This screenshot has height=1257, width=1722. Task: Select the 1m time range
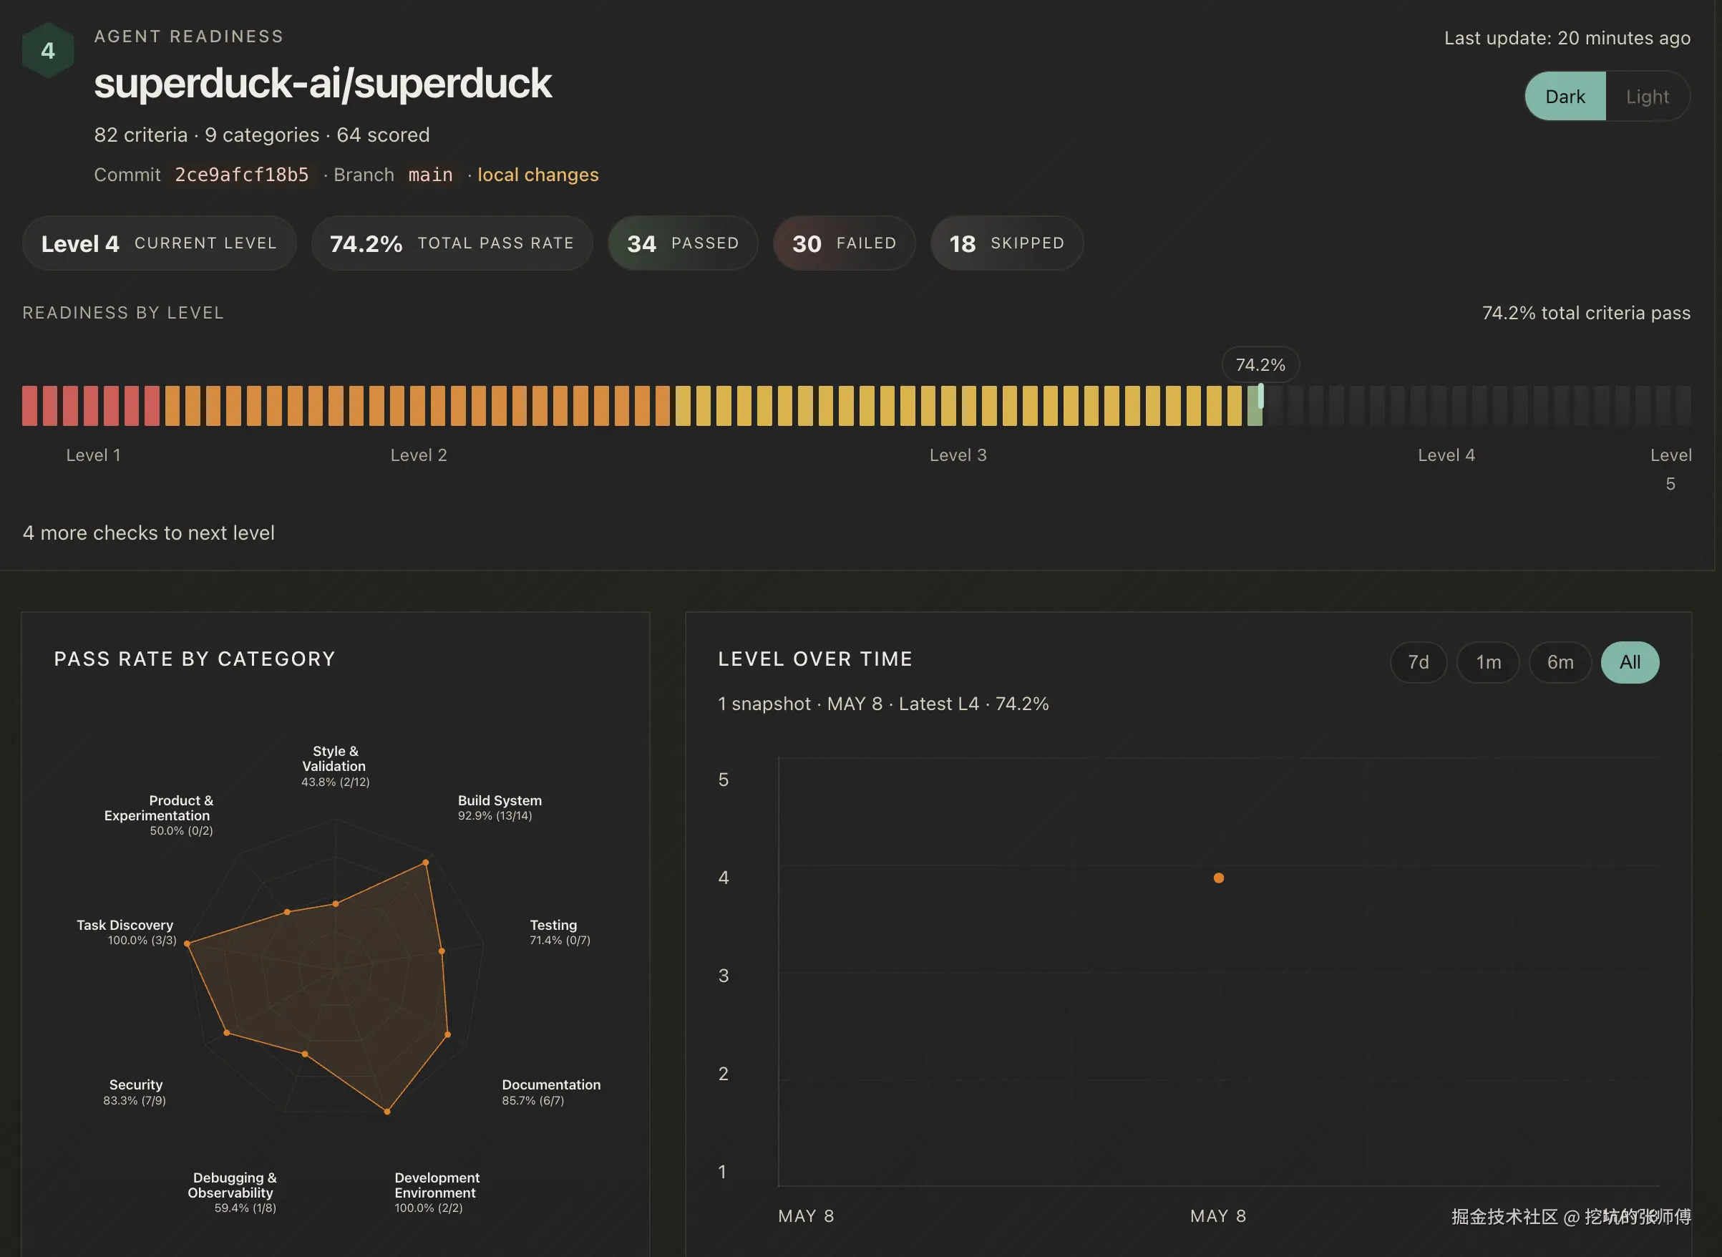pyautogui.click(x=1488, y=662)
